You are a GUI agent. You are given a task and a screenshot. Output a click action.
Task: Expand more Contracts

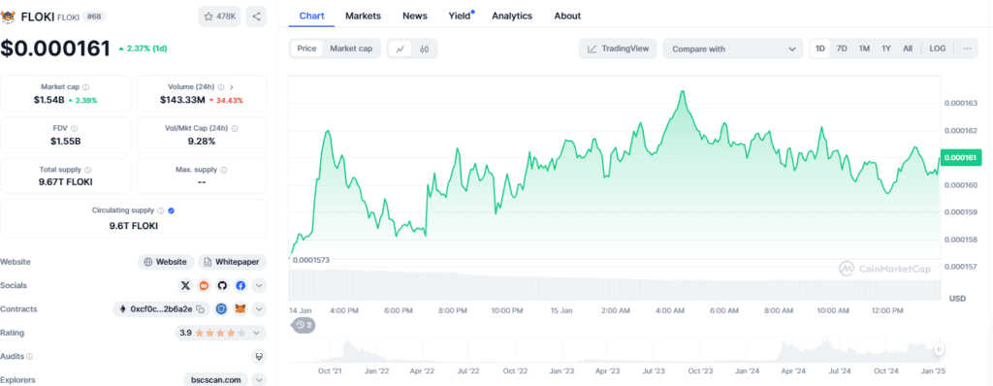[x=259, y=309]
